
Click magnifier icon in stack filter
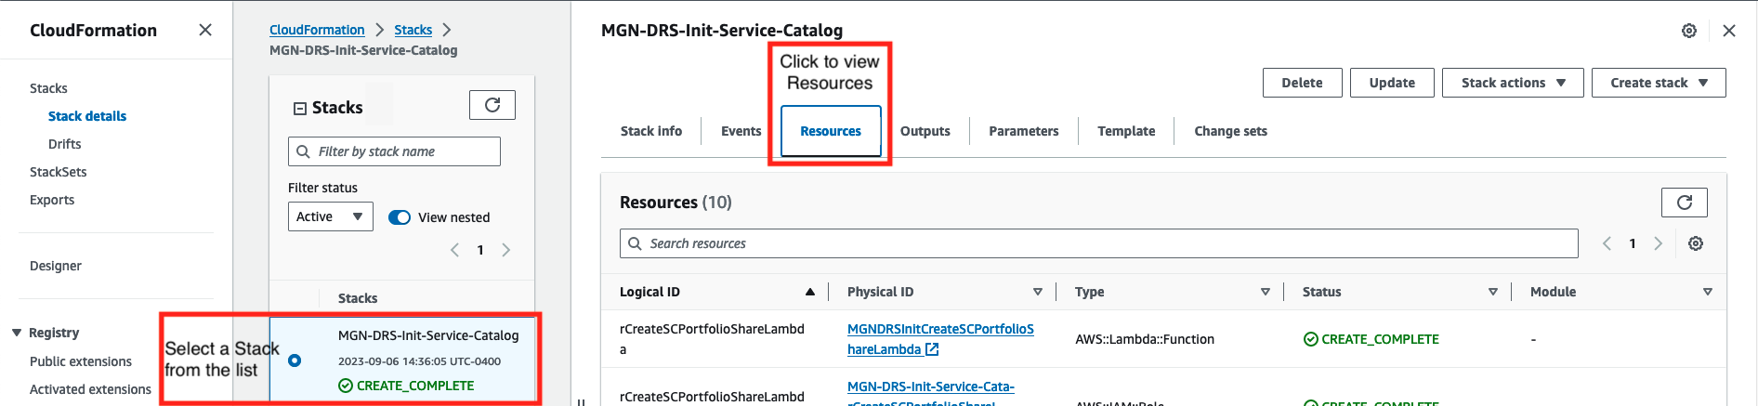click(303, 151)
